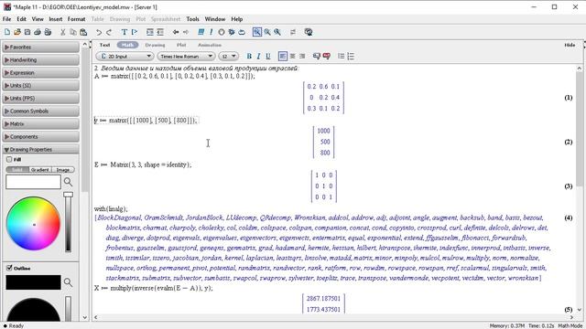Open the File menu

click(6, 19)
